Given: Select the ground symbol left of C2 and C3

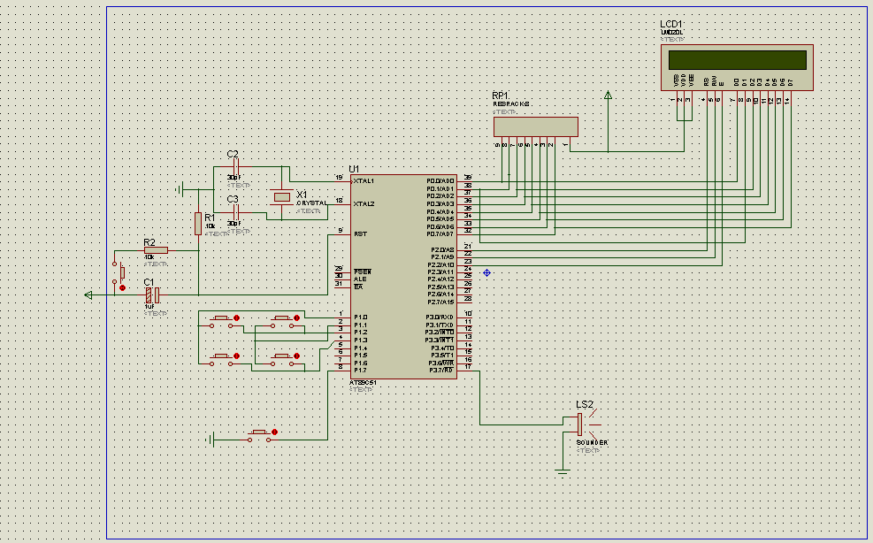Looking at the screenshot, I should [x=180, y=188].
